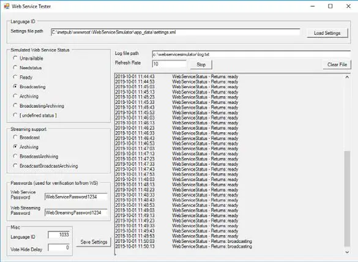This screenshot has height=262, width=358.
Task: Edit the Refresh Rate field
Action: tap(169, 64)
